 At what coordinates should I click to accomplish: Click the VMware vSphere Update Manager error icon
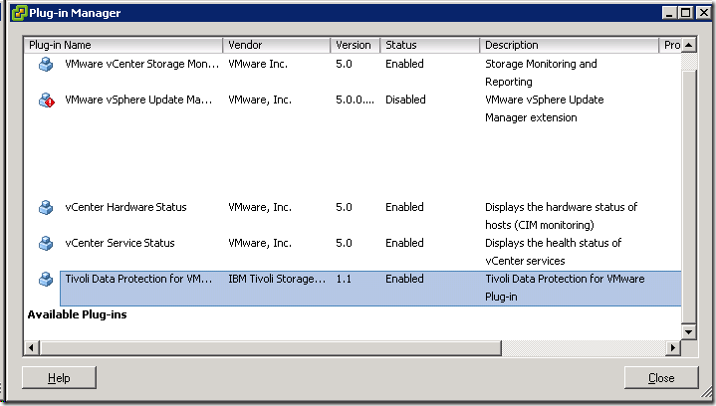click(x=46, y=101)
